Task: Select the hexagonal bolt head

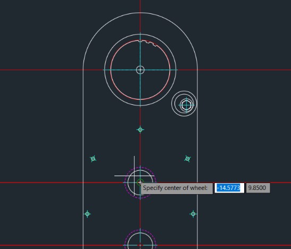Action: 186,105
